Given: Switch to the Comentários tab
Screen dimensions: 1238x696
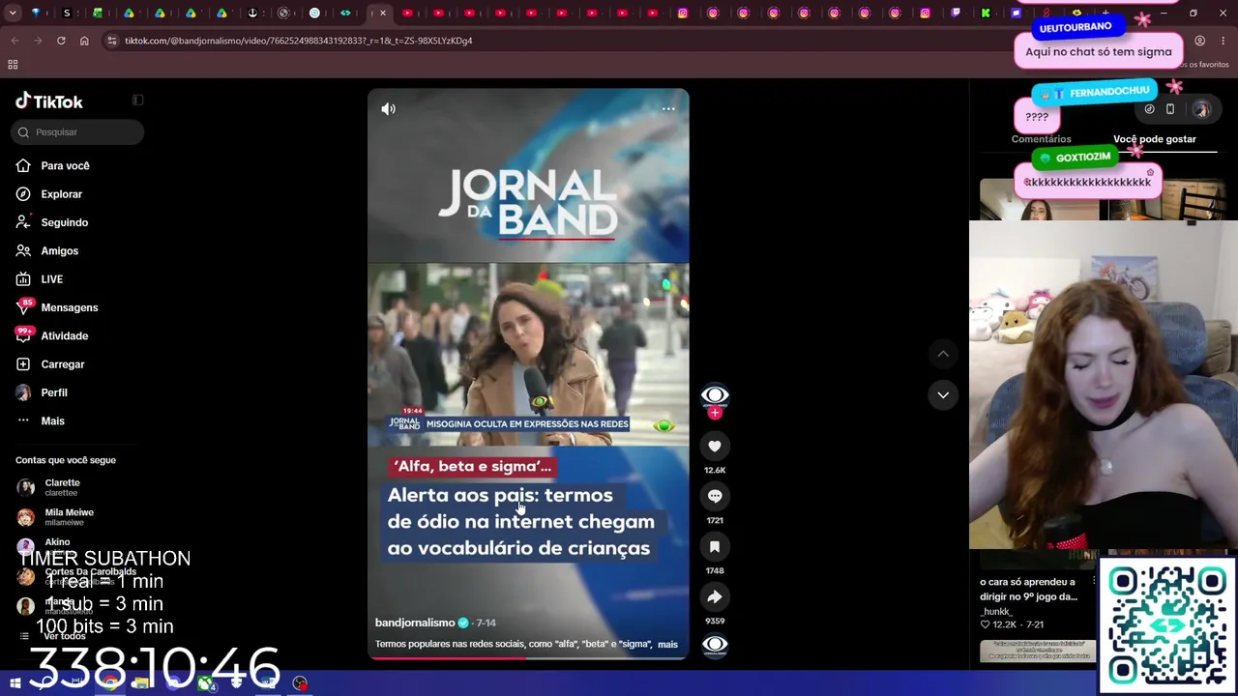Looking at the screenshot, I should click(x=1041, y=139).
